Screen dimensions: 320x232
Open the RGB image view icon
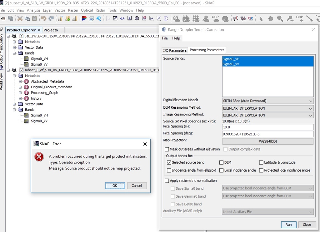pos(84,18)
